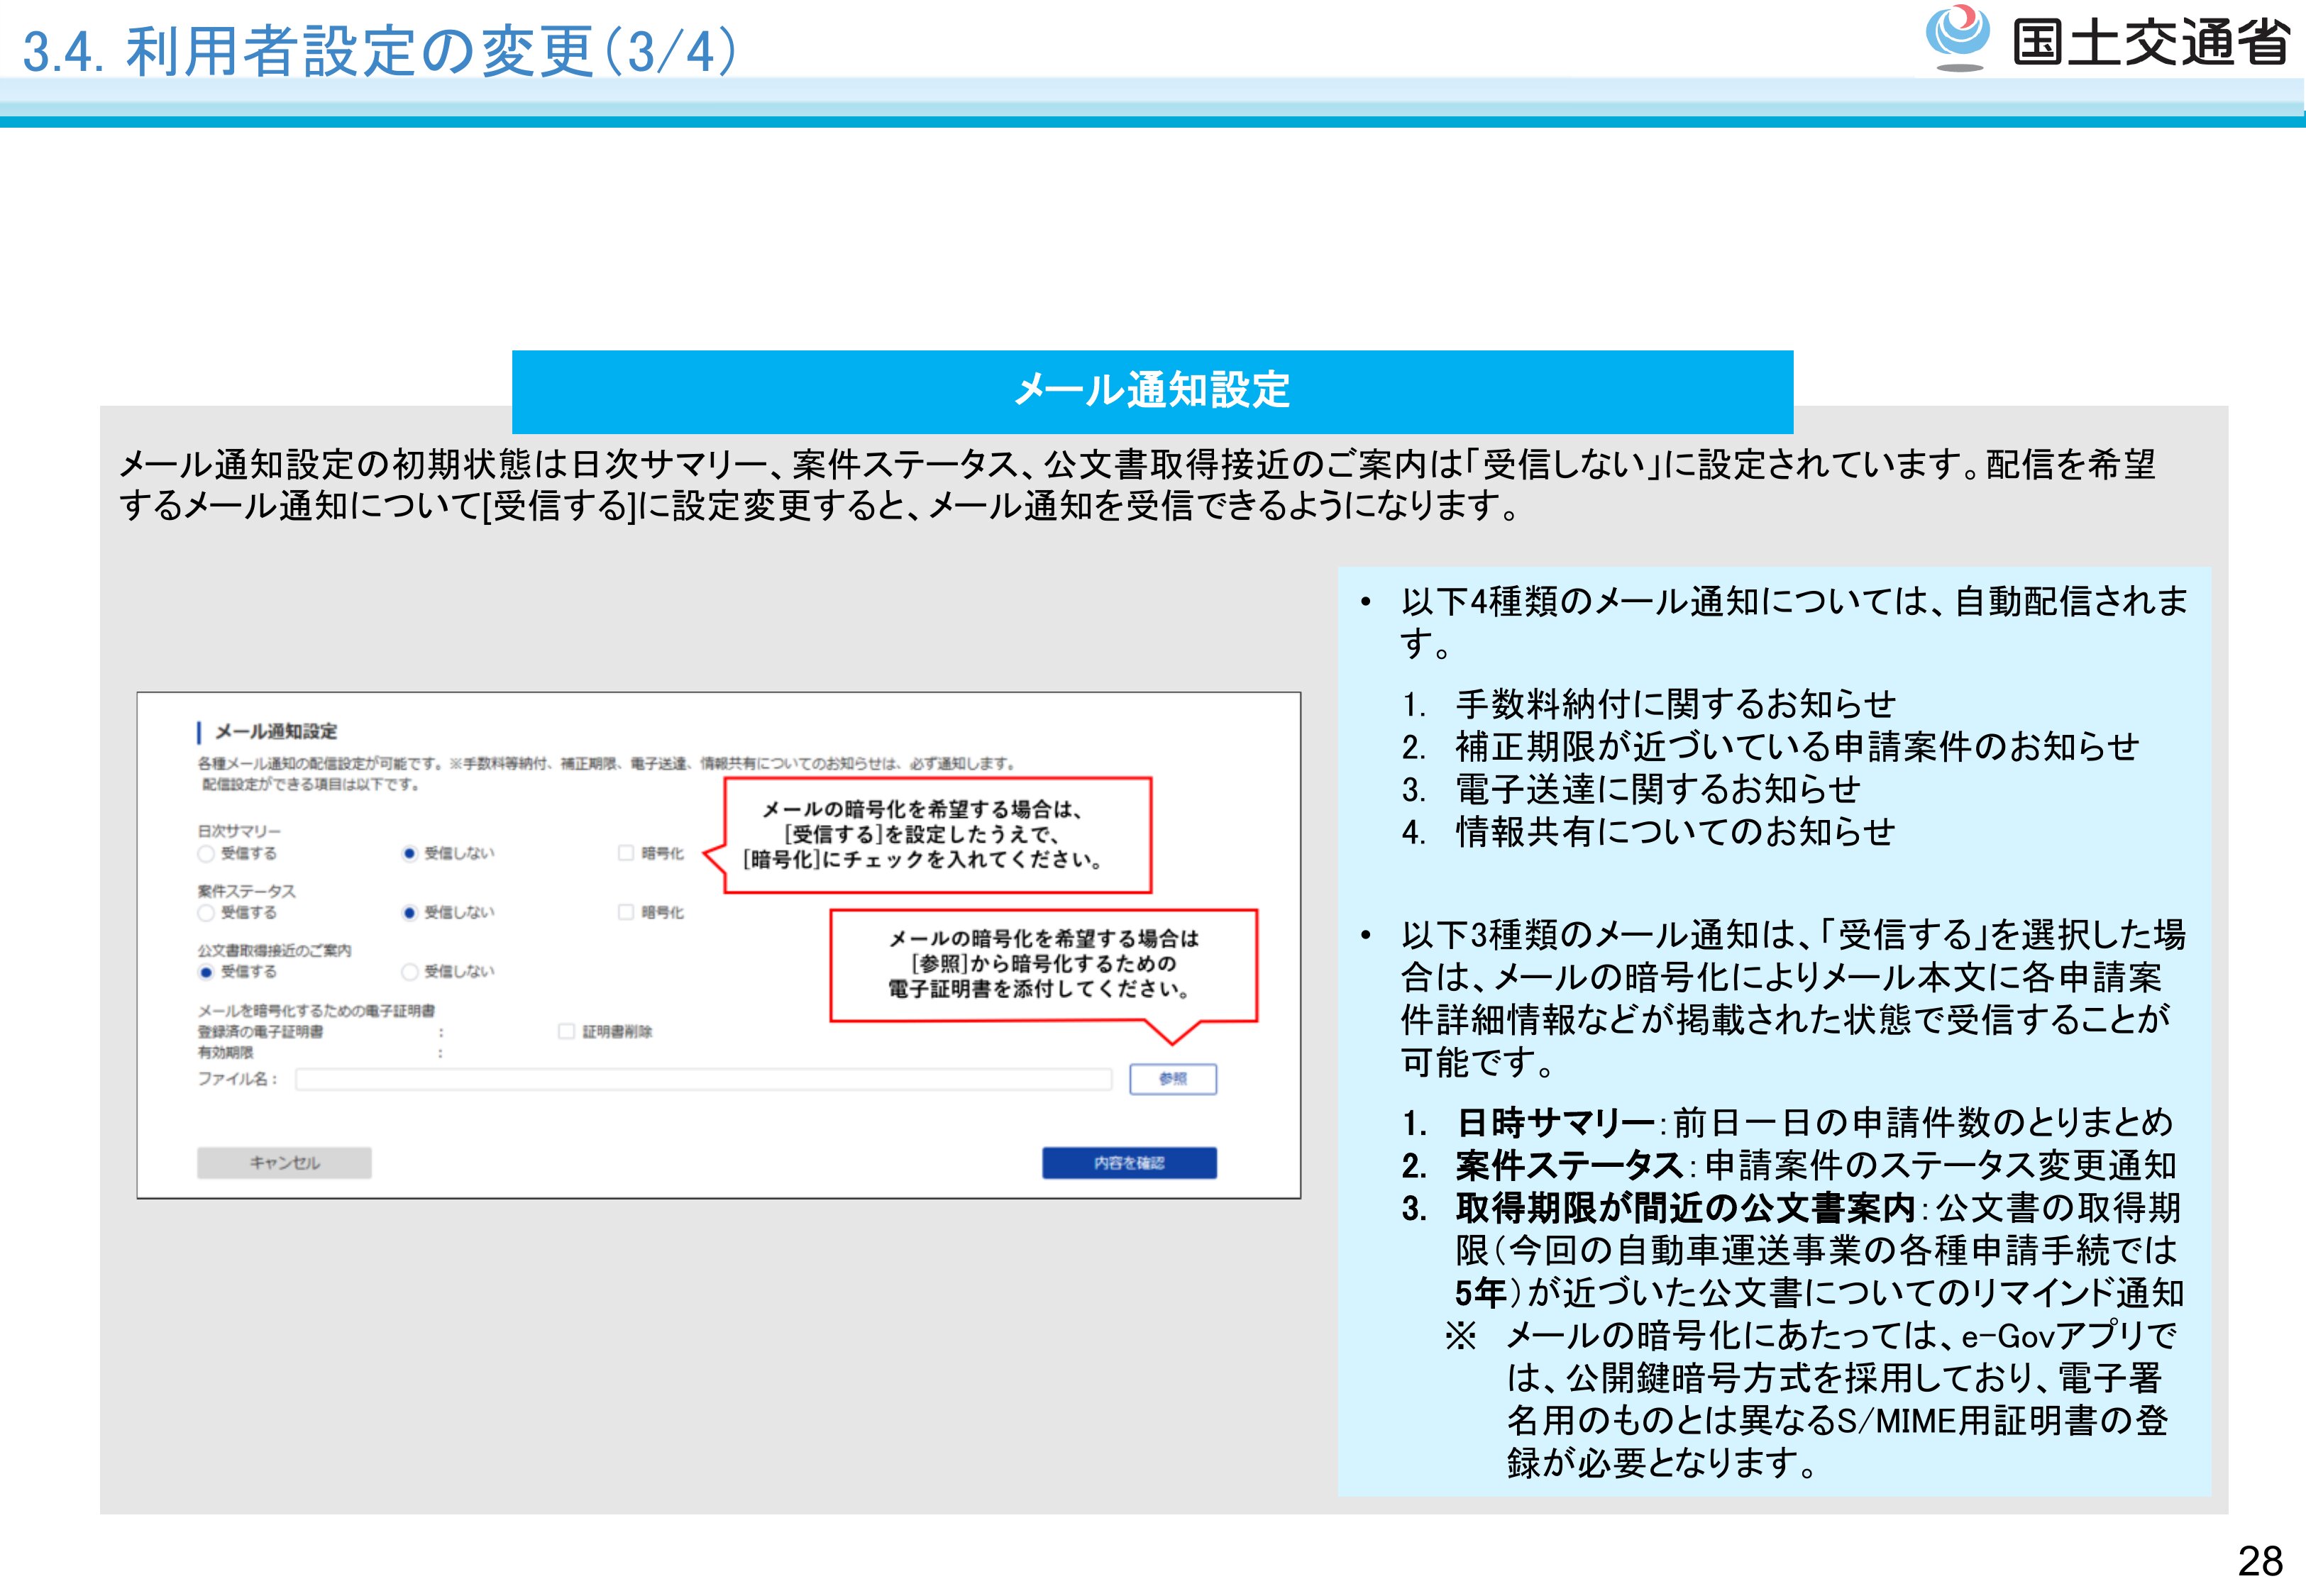Image resolution: width=2306 pixels, height=1596 pixels.
Task: Click the 日時サマリー bold list item
Action: pos(1555,1123)
